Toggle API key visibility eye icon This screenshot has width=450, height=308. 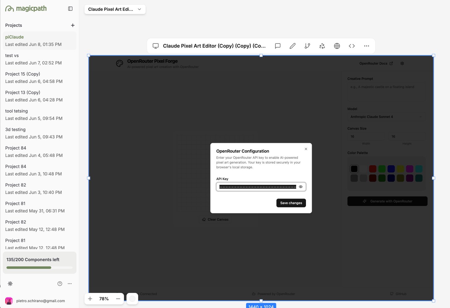301,187
